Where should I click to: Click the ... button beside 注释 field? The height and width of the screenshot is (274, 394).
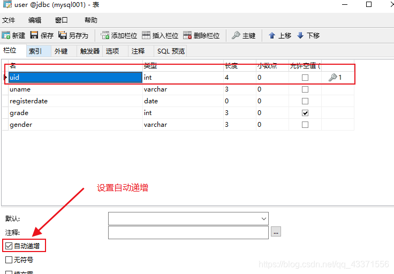[x=276, y=232]
